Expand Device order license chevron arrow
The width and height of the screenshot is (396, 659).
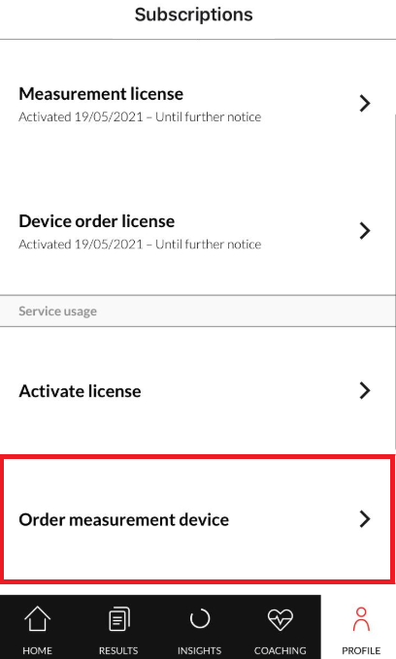[365, 231]
